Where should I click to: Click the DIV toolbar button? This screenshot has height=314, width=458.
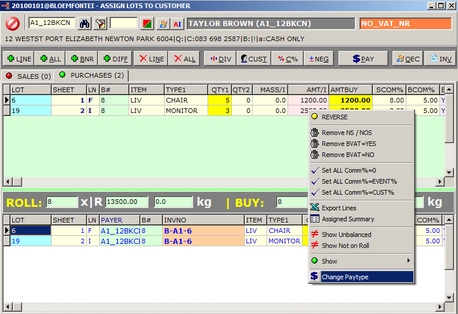point(220,59)
